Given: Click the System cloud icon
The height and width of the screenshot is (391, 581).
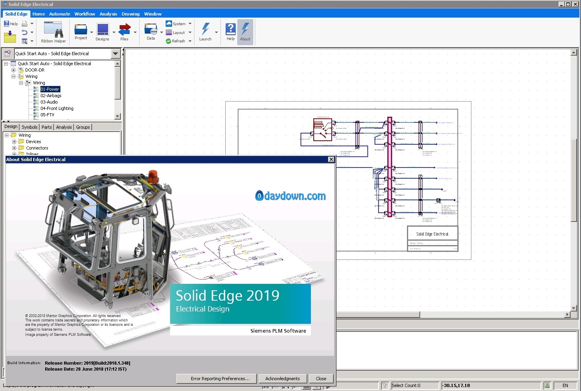Looking at the screenshot, I should pyautogui.click(x=169, y=24).
